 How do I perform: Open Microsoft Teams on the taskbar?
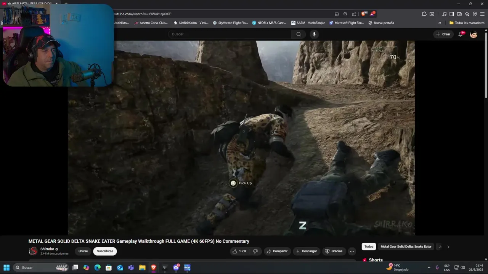131,268
